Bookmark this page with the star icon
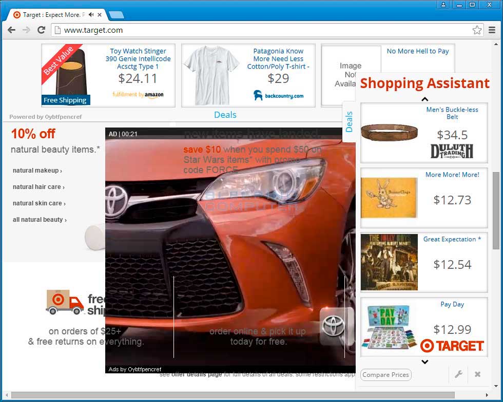The height and width of the screenshot is (402, 503). 477,30
